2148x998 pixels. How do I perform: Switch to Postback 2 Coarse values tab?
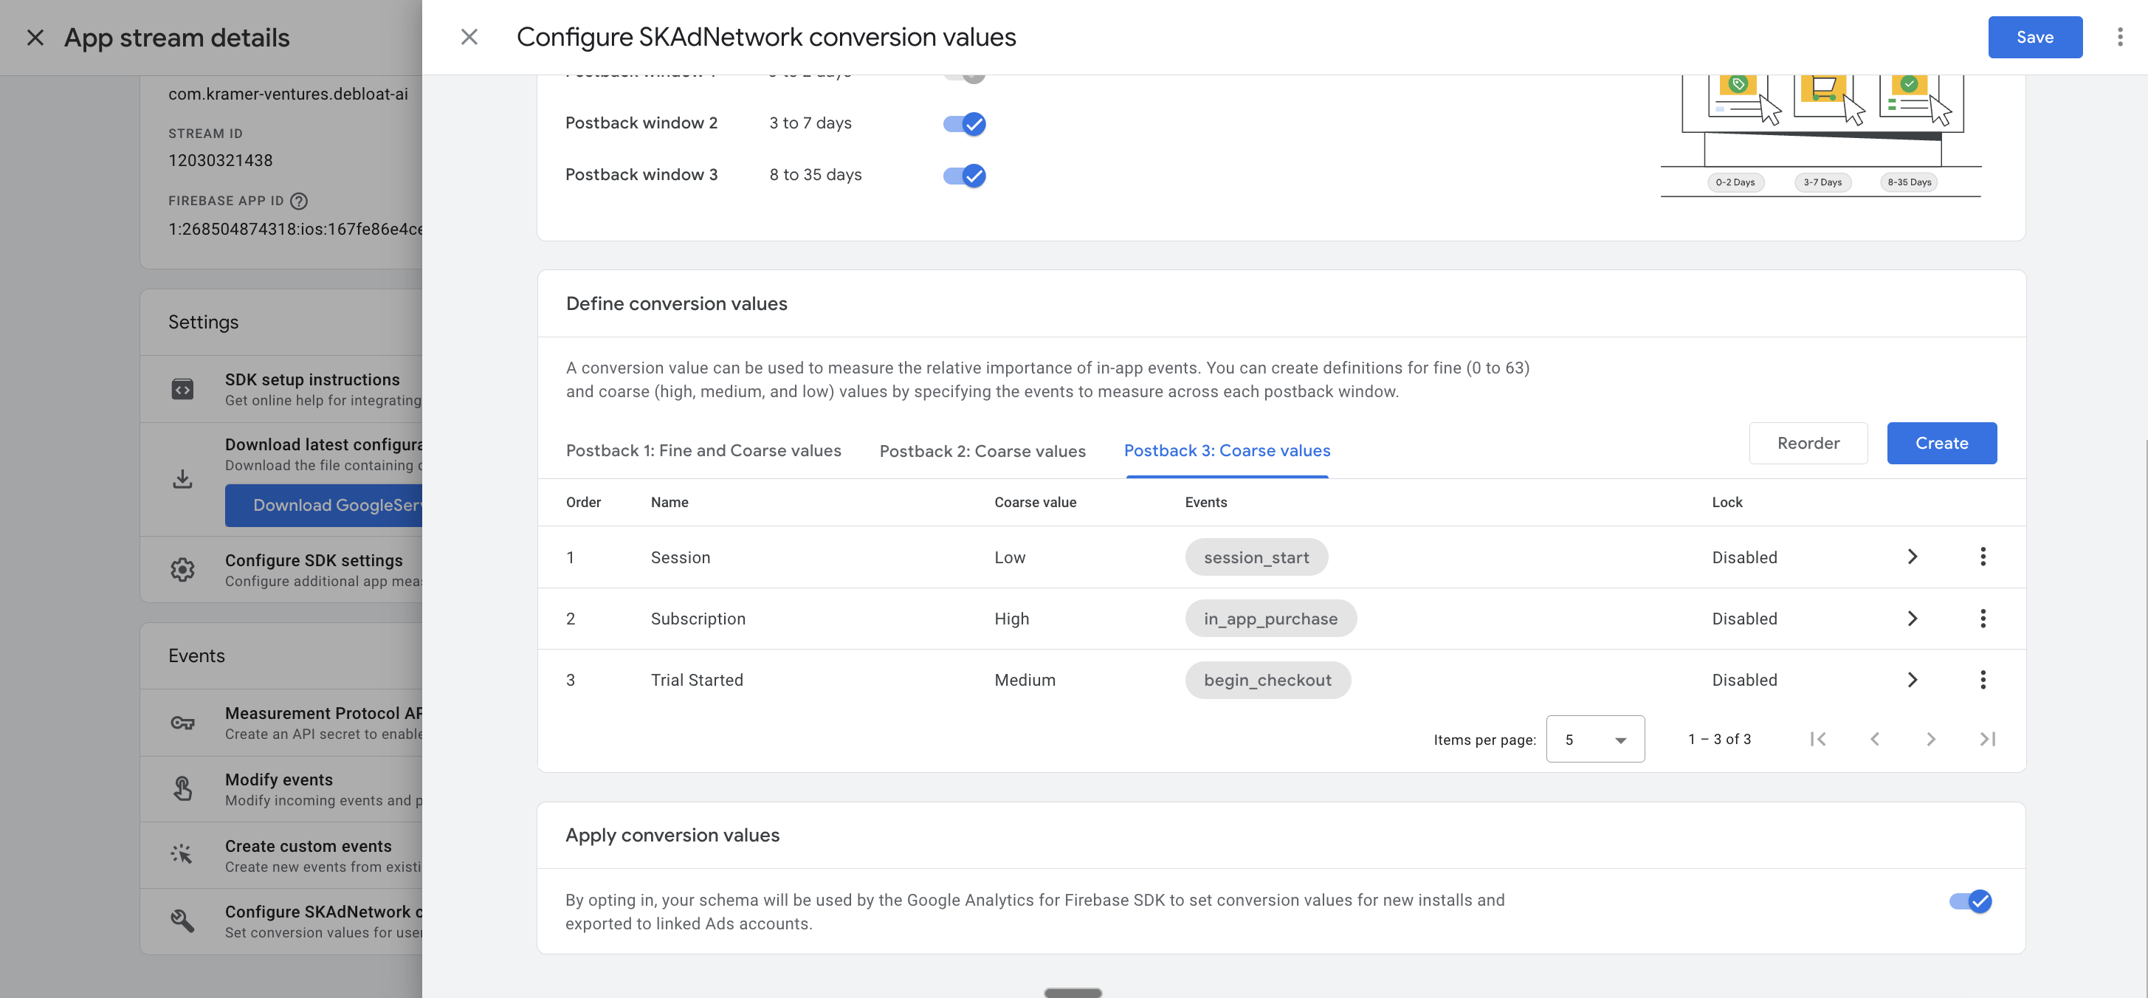(x=982, y=451)
